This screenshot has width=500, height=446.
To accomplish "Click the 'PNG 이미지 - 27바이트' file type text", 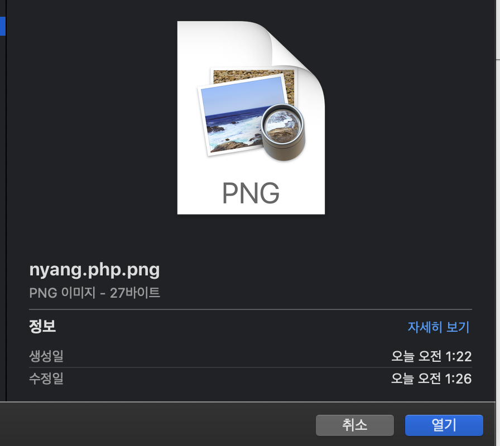I will (x=94, y=293).
